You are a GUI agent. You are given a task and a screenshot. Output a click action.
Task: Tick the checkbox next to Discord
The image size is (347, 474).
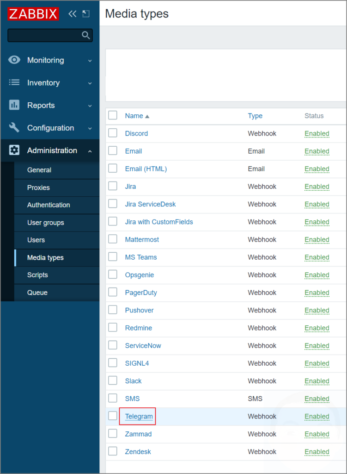(x=112, y=133)
